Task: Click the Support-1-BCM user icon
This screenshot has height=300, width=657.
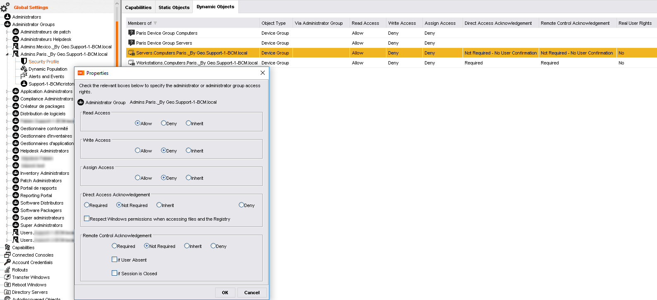Action: 24,84
